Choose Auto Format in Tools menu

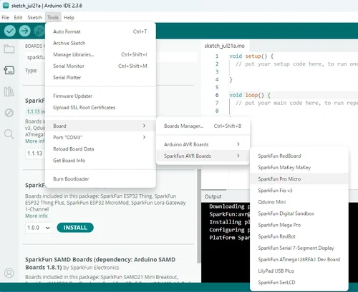pyautogui.click(x=100, y=31)
